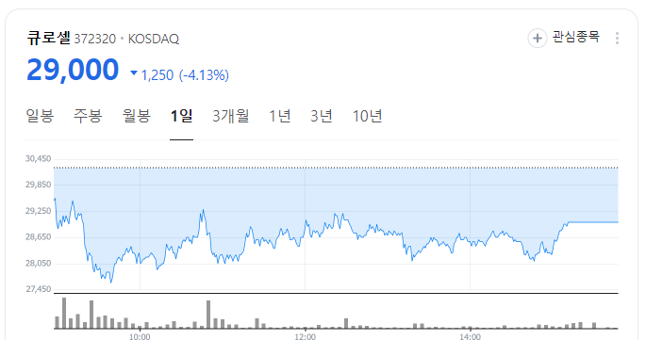Click the 29,250 y-axis label
Viewport: 646px width, 340px height.
pos(39,211)
